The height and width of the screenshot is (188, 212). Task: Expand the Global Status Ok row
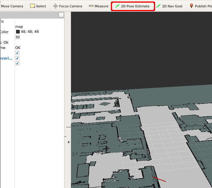(4, 43)
